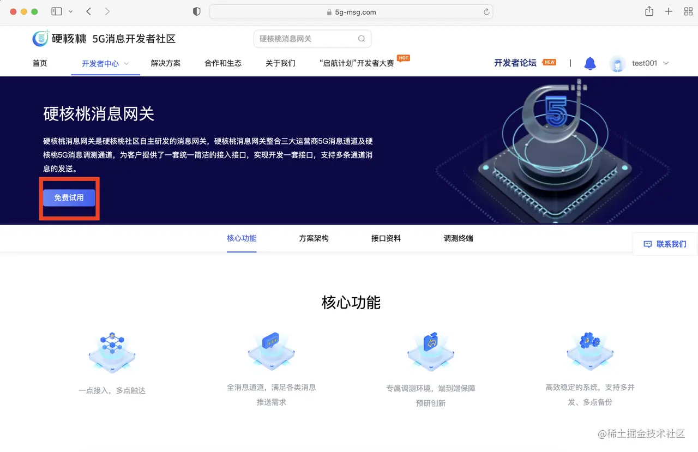The width and height of the screenshot is (698, 452).
Task: Click the 全消息通道 message bubble icon
Action: [271, 351]
